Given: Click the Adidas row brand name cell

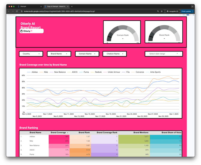Looking at the screenshot, I should pyautogui.click(x=32, y=137).
